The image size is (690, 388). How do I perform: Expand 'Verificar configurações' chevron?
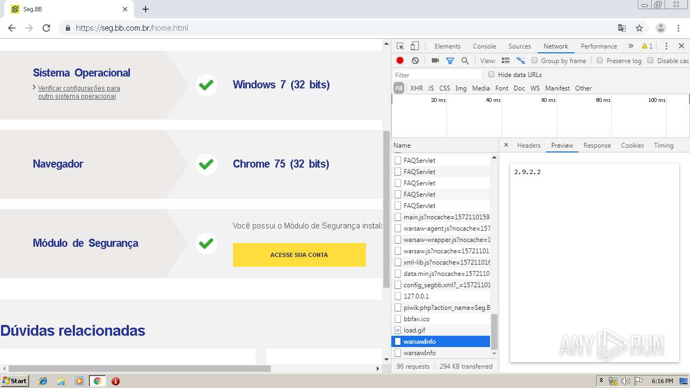pyautogui.click(x=34, y=87)
